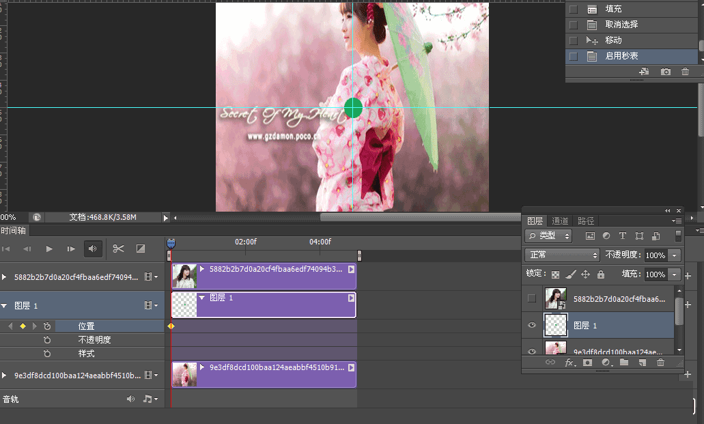Add layer style fx button

coord(570,363)
